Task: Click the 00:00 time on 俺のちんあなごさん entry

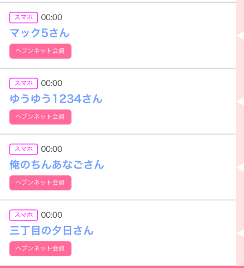Action: [51, 149]
